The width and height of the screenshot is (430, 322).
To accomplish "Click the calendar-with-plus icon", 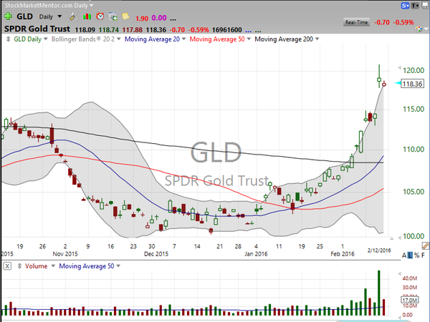I will click(x=113, y=16).
